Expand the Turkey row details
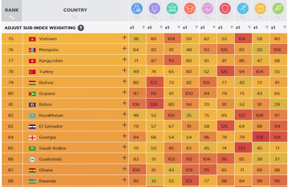The width and height of the screenshot is (289, 187). [124, 71]
